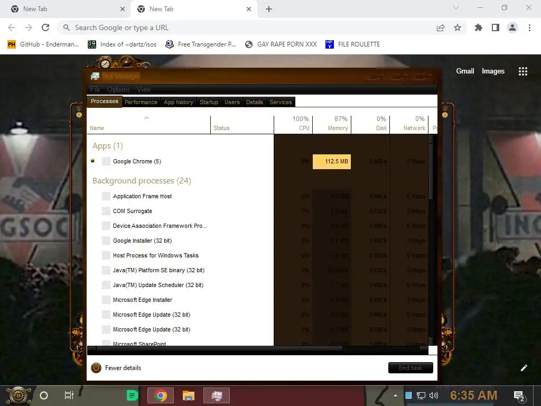Open the Google apps grid icon
This screenshot has height=406, width=541.
coord(523,71)
